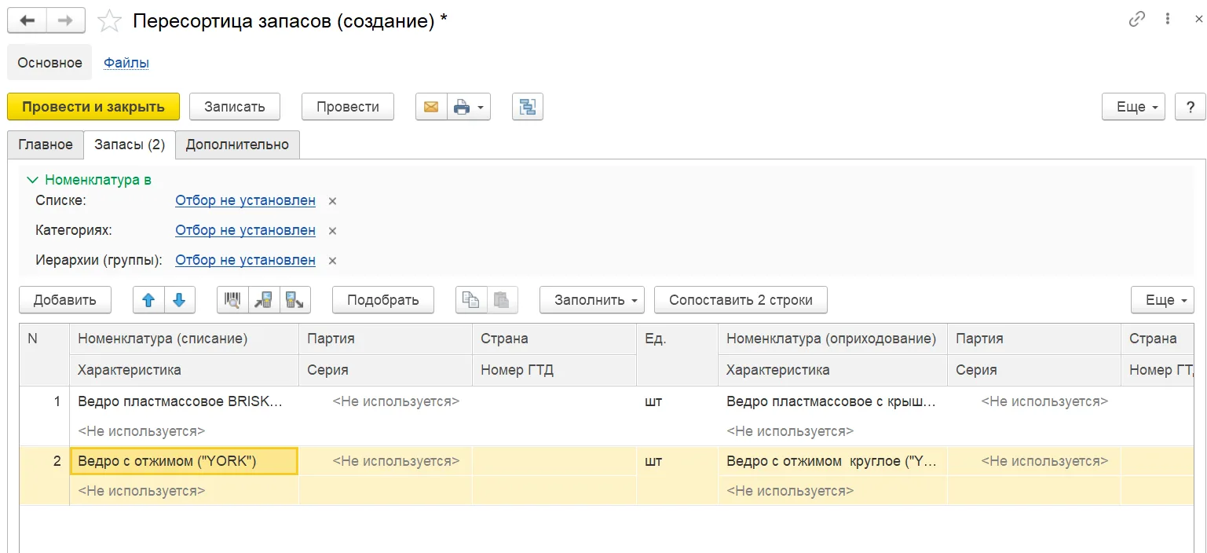
Task: Click Сопоставить 2 строки button
Action: (741, 300)
